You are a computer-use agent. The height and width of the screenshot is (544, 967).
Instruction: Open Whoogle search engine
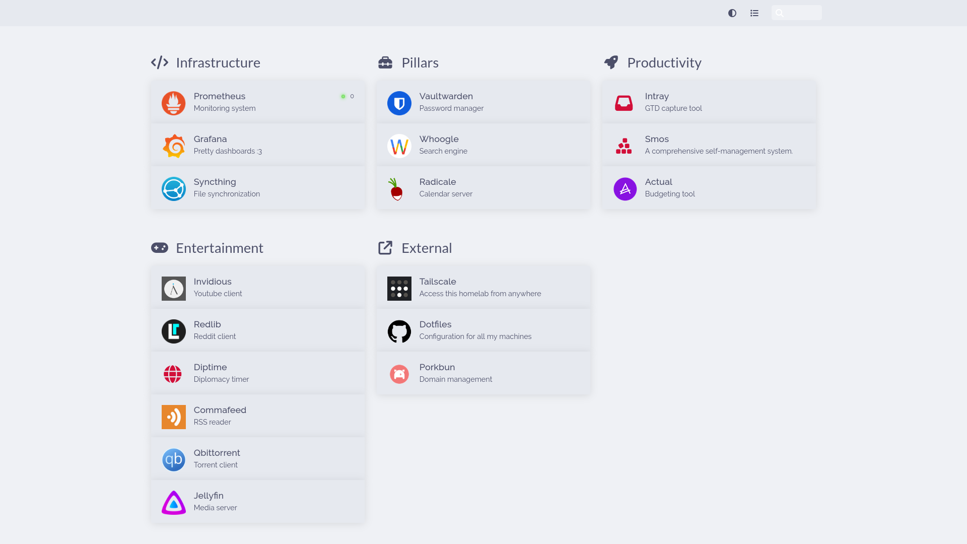483,144
